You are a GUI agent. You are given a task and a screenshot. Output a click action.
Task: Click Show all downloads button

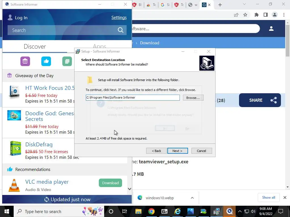point(268,198)
